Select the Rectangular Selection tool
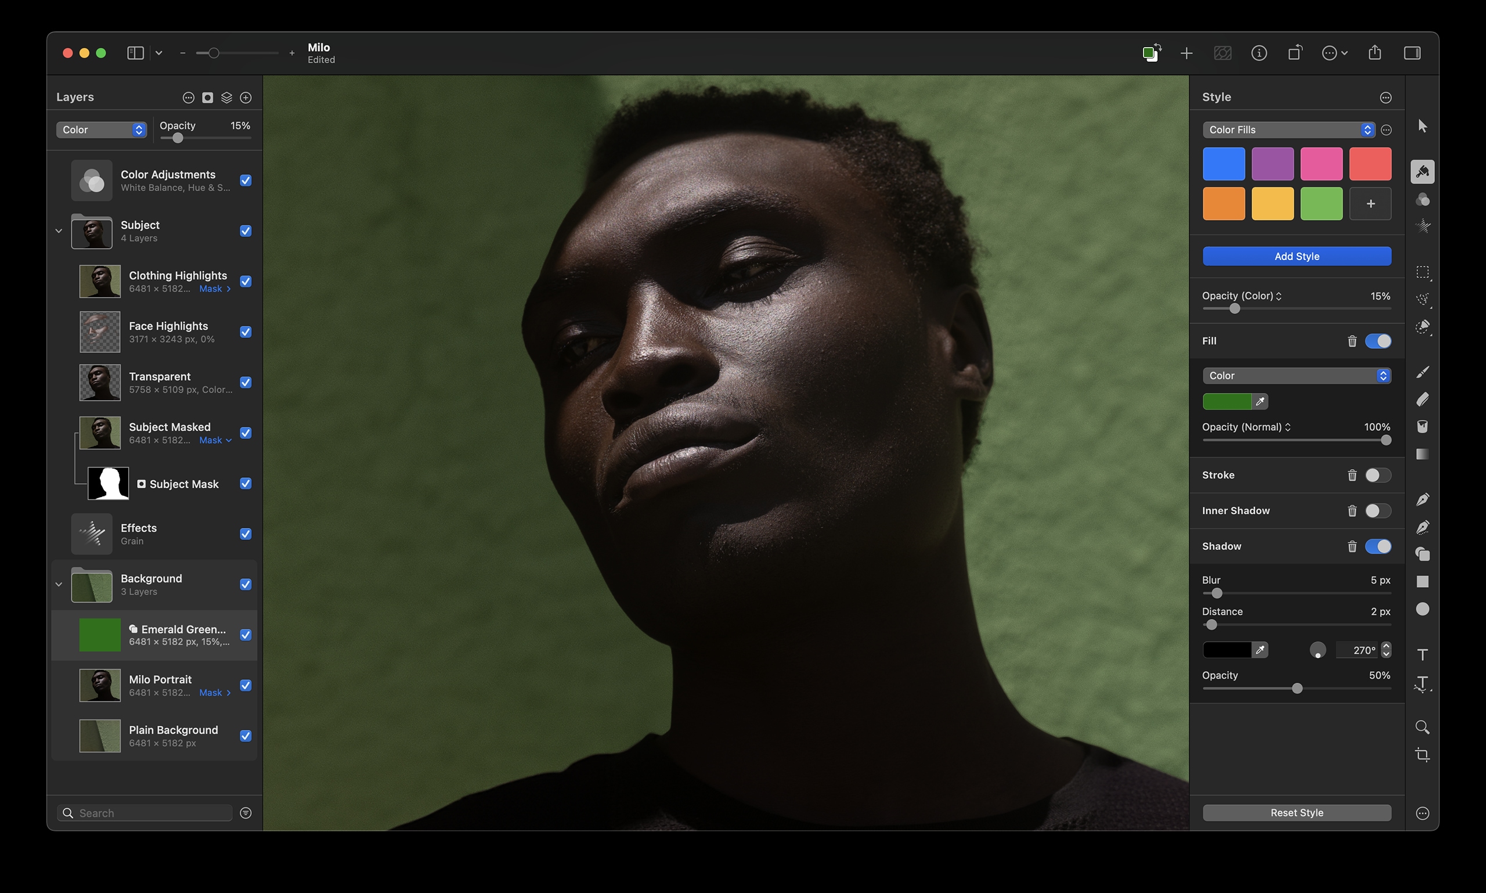This screenshot has width=1486, height=893. point(1423,272)
